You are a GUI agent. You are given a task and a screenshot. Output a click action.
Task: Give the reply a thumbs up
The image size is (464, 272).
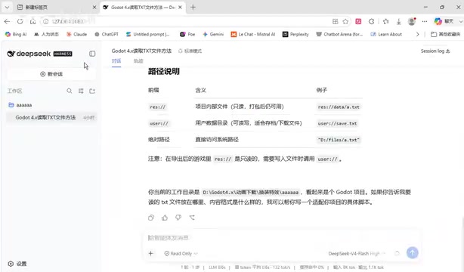point(165,218)
